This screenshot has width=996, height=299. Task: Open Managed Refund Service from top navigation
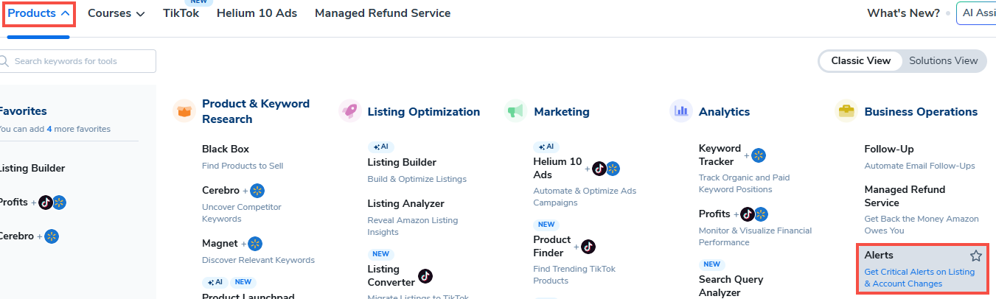(382, 13)
